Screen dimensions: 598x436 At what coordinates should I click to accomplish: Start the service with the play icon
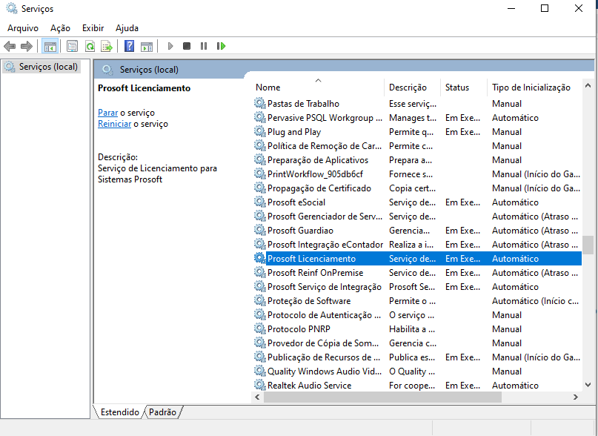click(x=170, y=46)
